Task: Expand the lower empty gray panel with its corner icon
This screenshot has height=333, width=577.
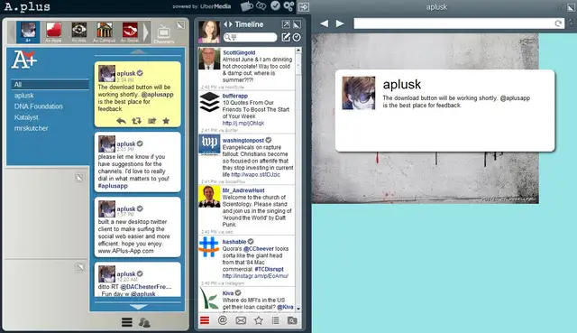Action: [x=79, y=267]
